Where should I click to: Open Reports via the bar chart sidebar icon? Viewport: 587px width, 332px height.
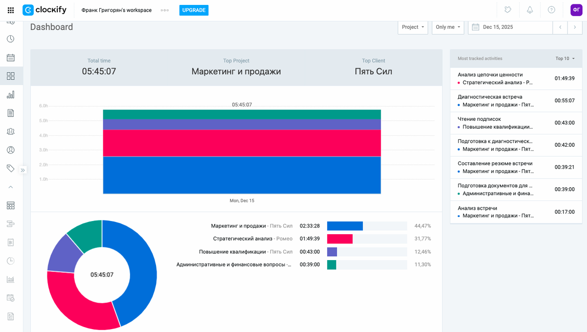pos(11,94)
